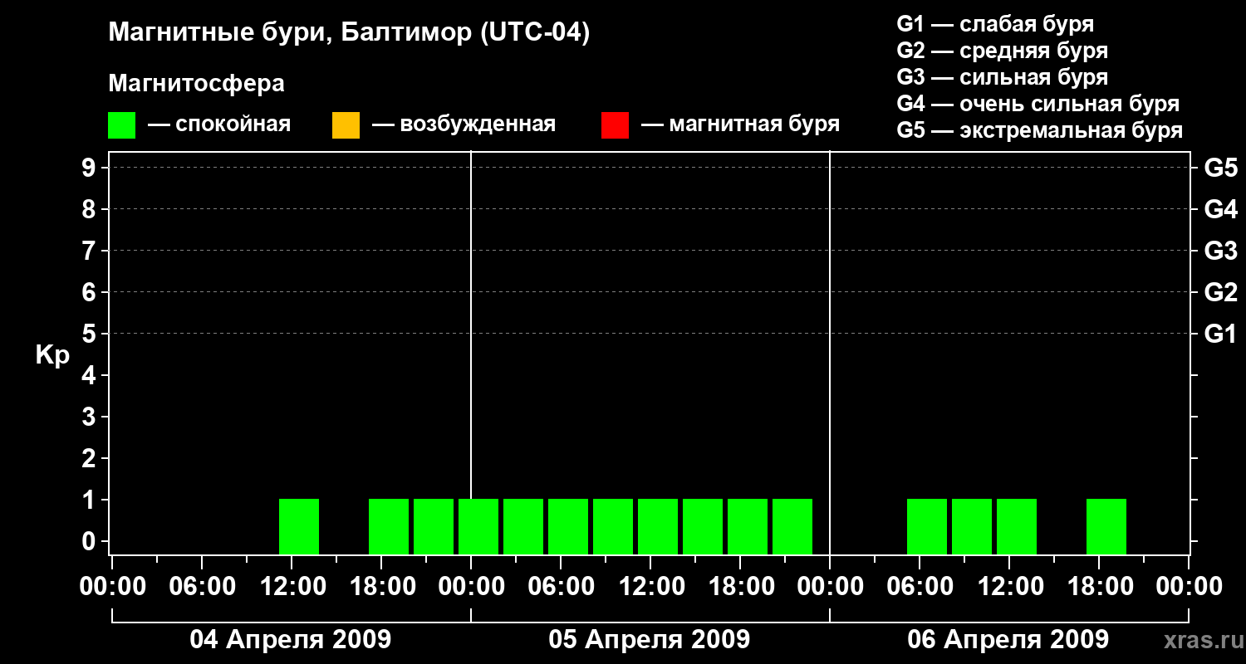The image size is (1246, 664).
Task: Click the 'Магнитосфера' legend heading
Action: point(197,84)
